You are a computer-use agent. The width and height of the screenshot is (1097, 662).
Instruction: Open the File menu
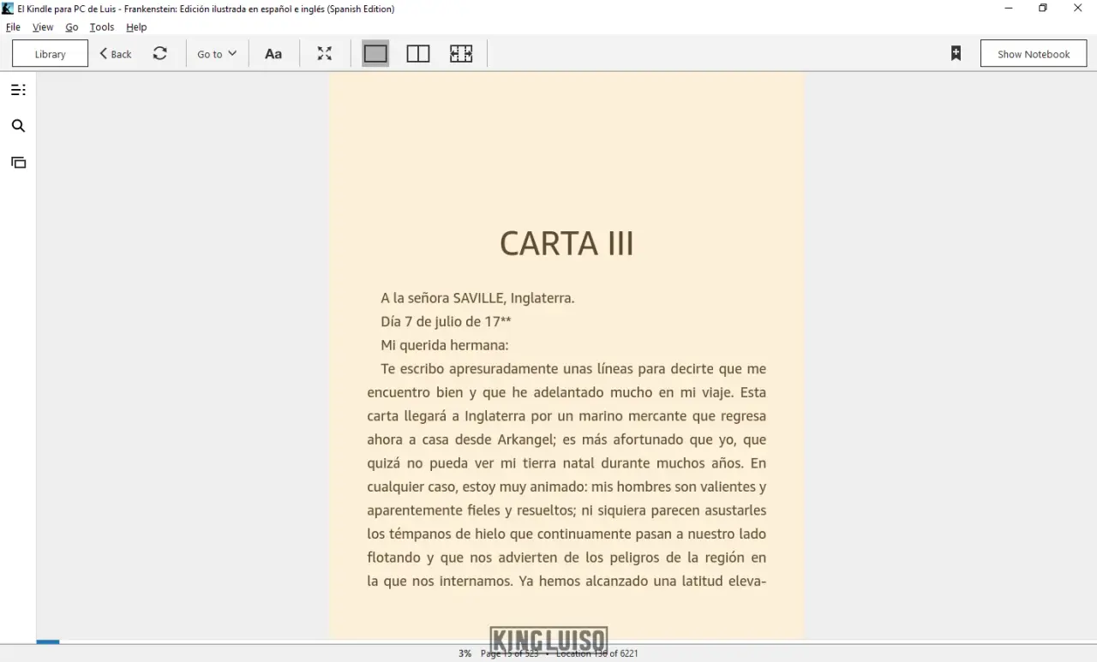pos(13,27)
